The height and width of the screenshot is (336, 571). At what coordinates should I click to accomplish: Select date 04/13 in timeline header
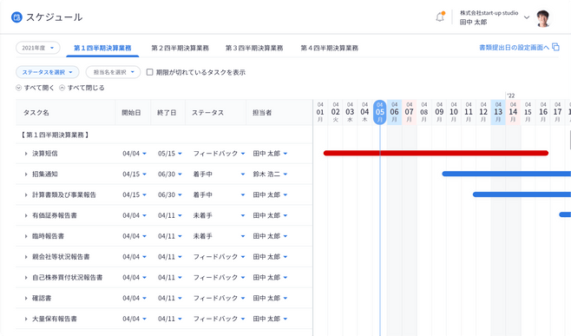[x=498, y=112]
